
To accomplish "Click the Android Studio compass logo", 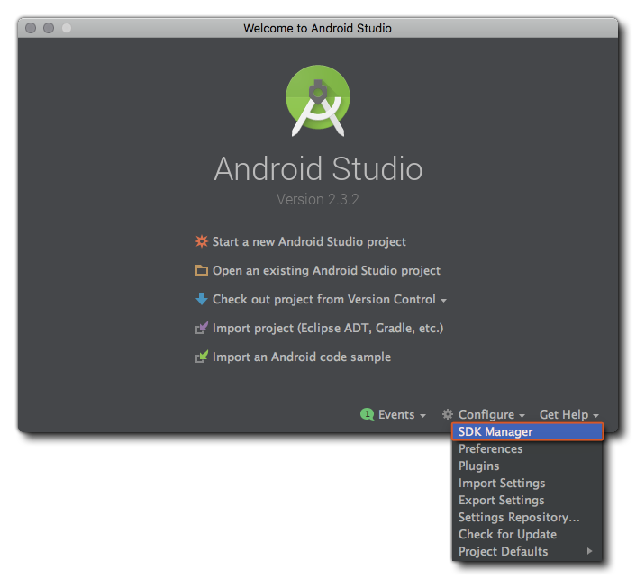I will point(318,101).
